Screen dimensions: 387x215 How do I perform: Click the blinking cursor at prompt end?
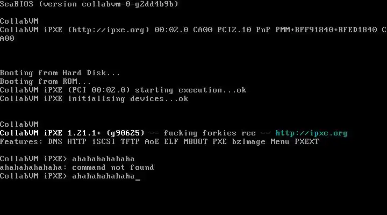coord(138,180)
